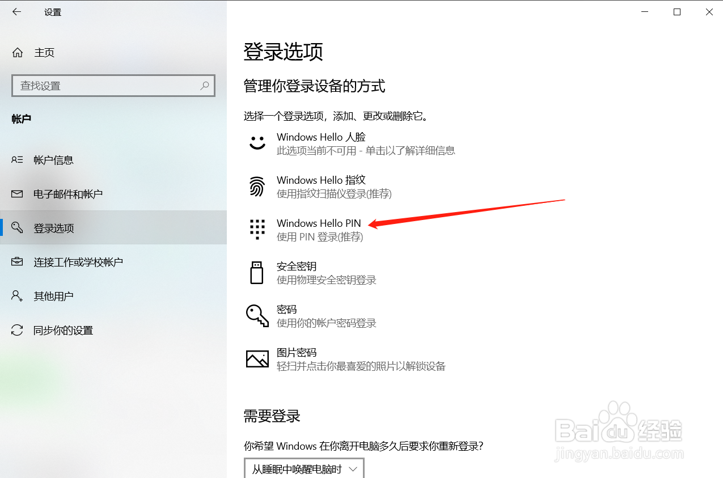
Task: Click the add-person icon for 其他用户
Action: (x=18, y=296)
